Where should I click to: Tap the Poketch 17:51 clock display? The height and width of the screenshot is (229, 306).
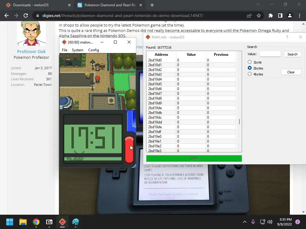[x=93, y=137]
